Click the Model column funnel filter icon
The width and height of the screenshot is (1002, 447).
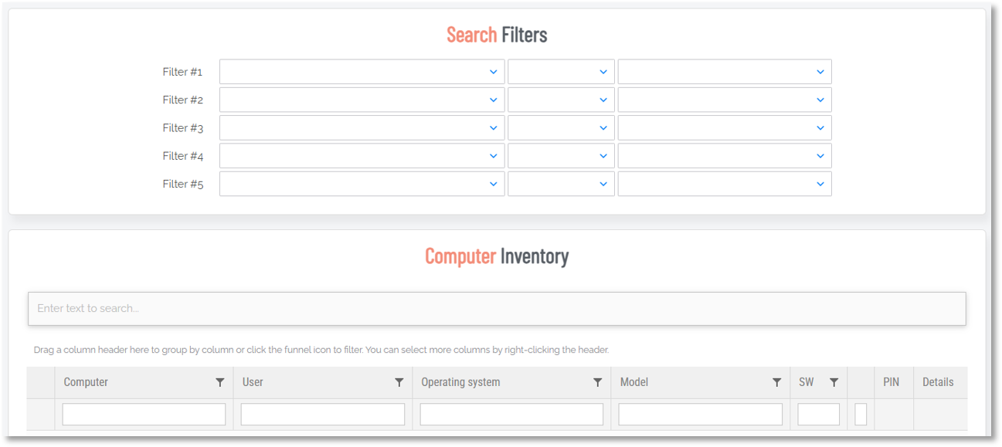pos(776,382)
